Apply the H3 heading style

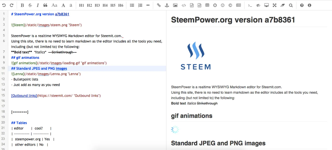coord(97,5)
